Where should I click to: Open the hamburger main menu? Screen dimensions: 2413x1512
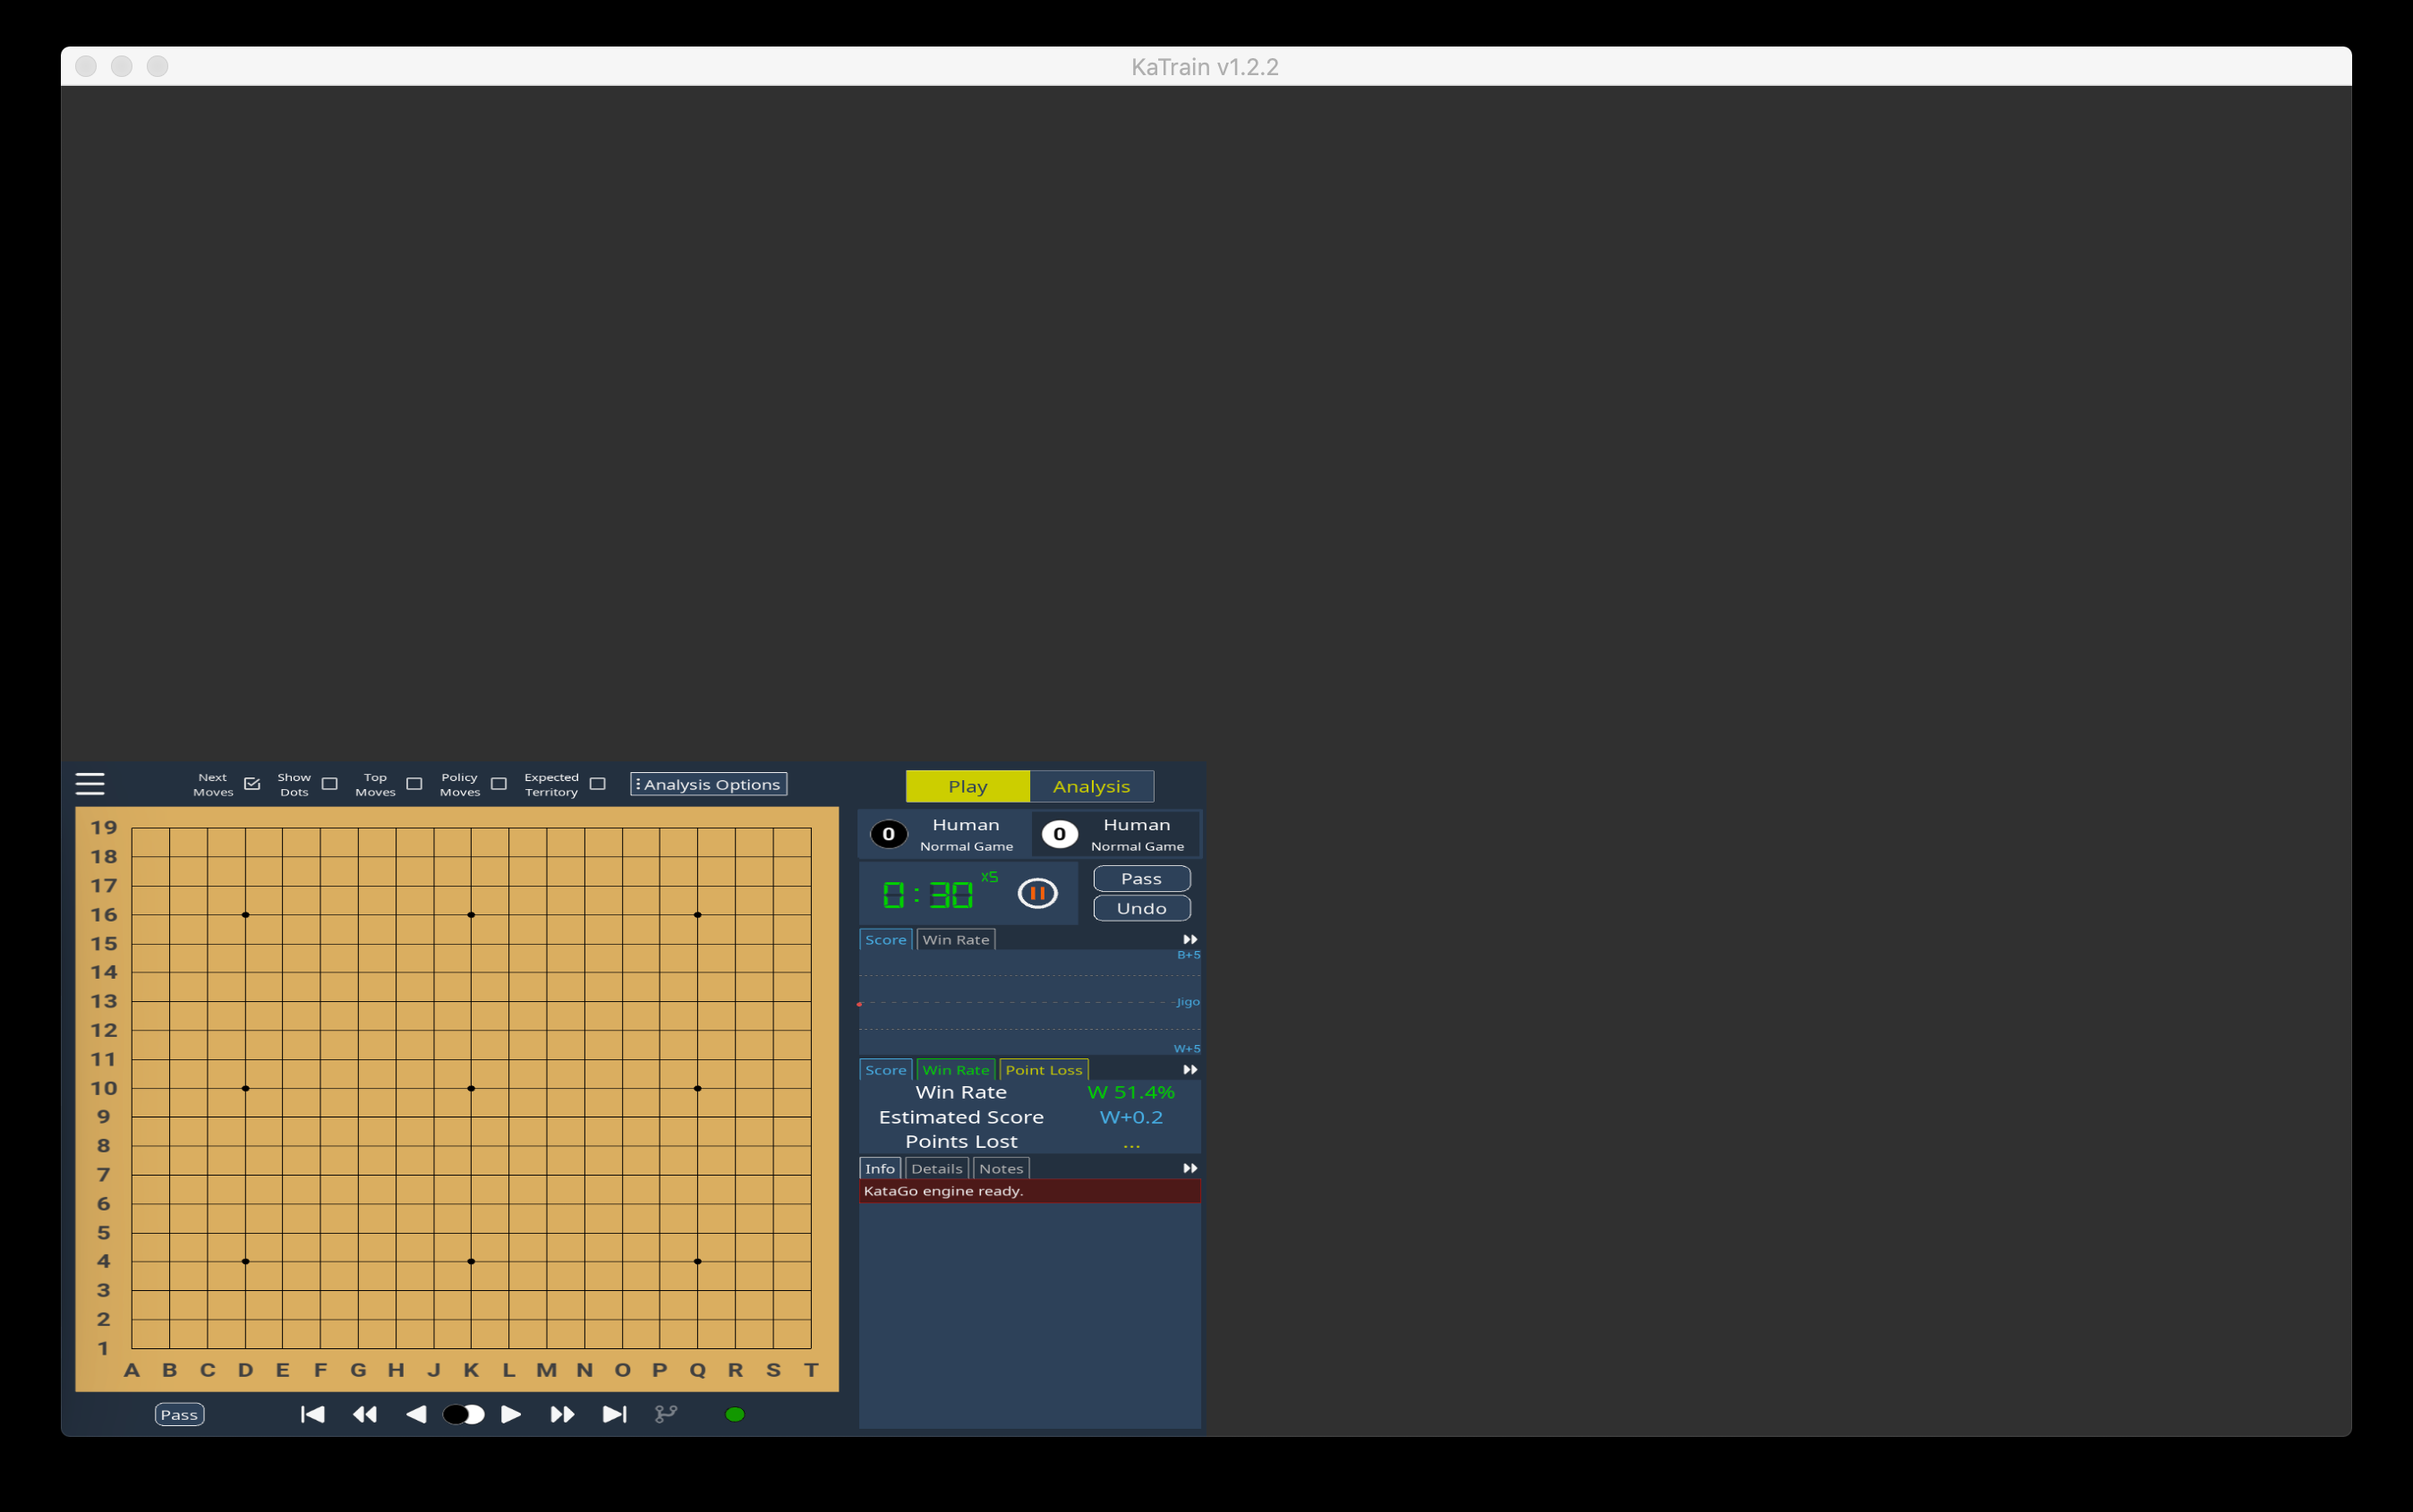point(89,783)
